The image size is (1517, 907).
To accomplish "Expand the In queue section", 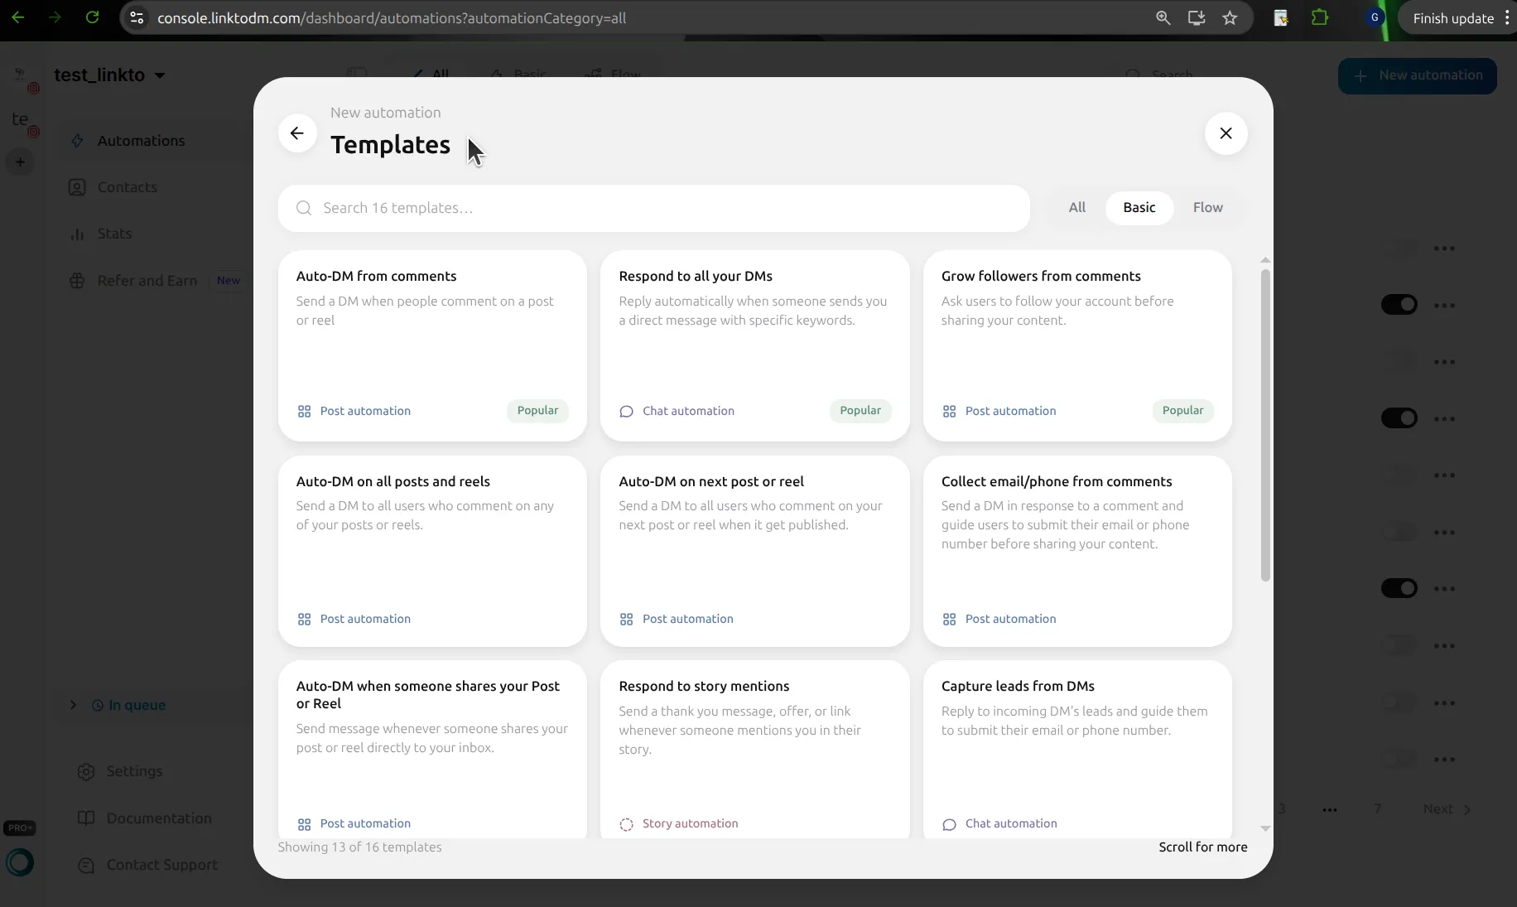I will [x=73, y=705].
